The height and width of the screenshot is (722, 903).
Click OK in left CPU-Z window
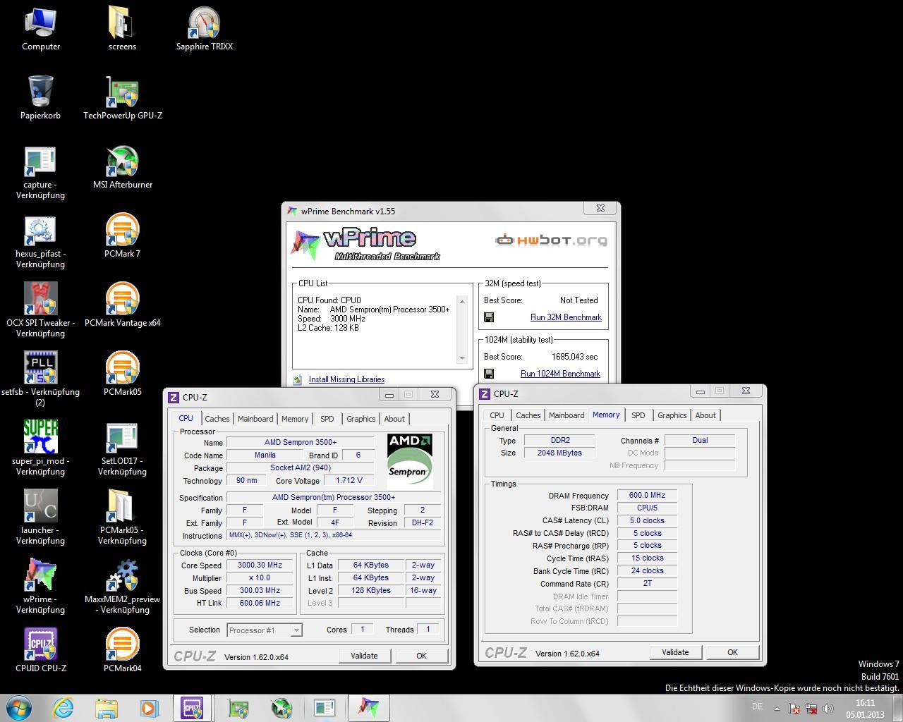[421, 656]
